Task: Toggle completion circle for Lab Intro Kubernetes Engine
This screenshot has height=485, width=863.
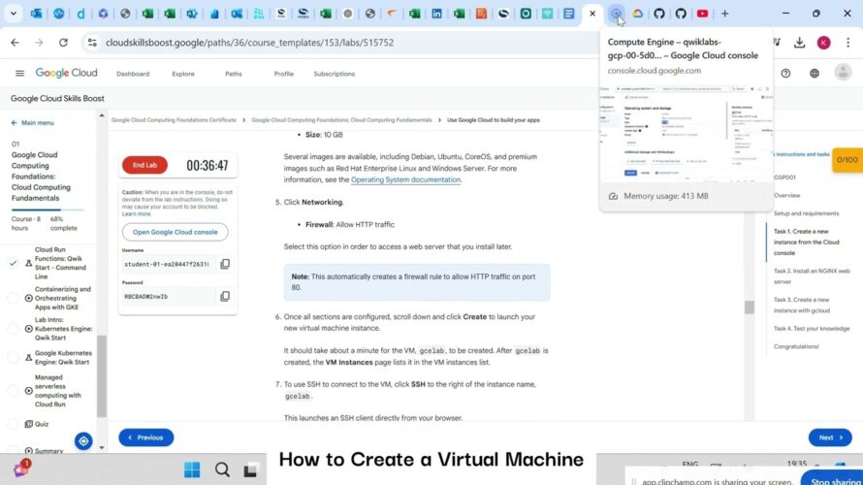Action: 14,329
